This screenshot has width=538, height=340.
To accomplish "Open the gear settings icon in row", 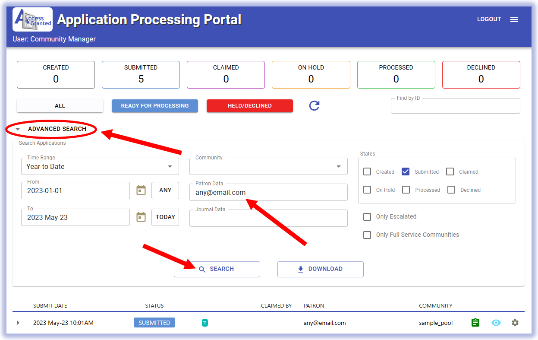I will click(515, 323).
